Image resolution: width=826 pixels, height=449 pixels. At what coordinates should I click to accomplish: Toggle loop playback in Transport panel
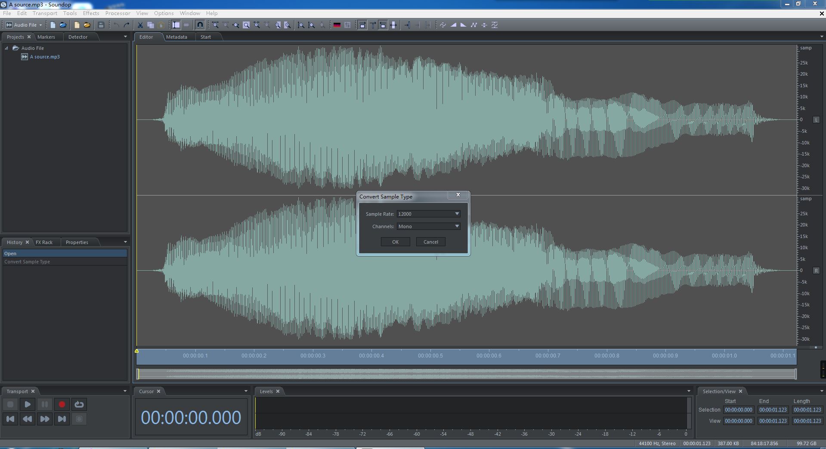pos(79,404)
